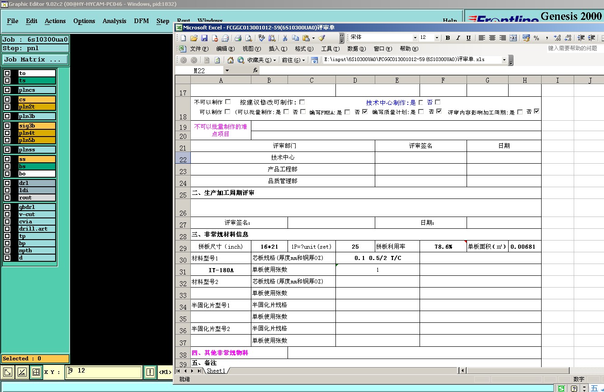Click the Open file folder icon in Excel
604x392 pixels.
pyautogui.click(x=194, y=38)
